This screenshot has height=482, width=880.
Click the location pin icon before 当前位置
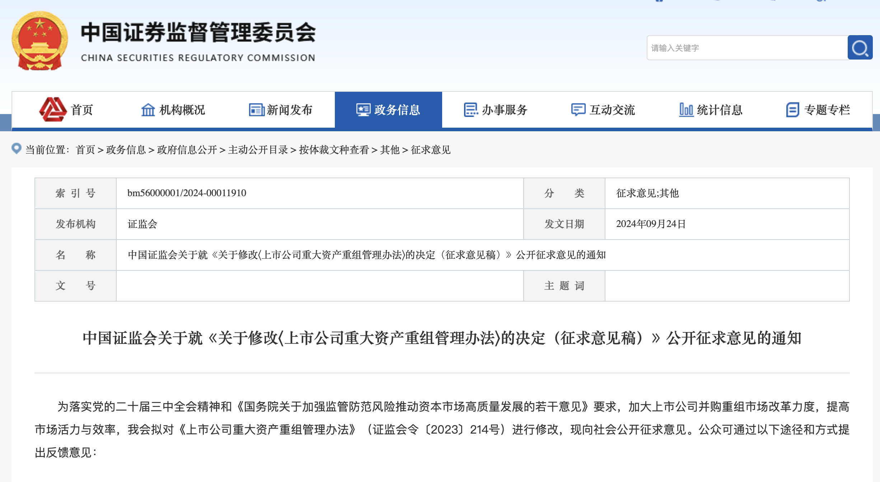tap(17, 148)
